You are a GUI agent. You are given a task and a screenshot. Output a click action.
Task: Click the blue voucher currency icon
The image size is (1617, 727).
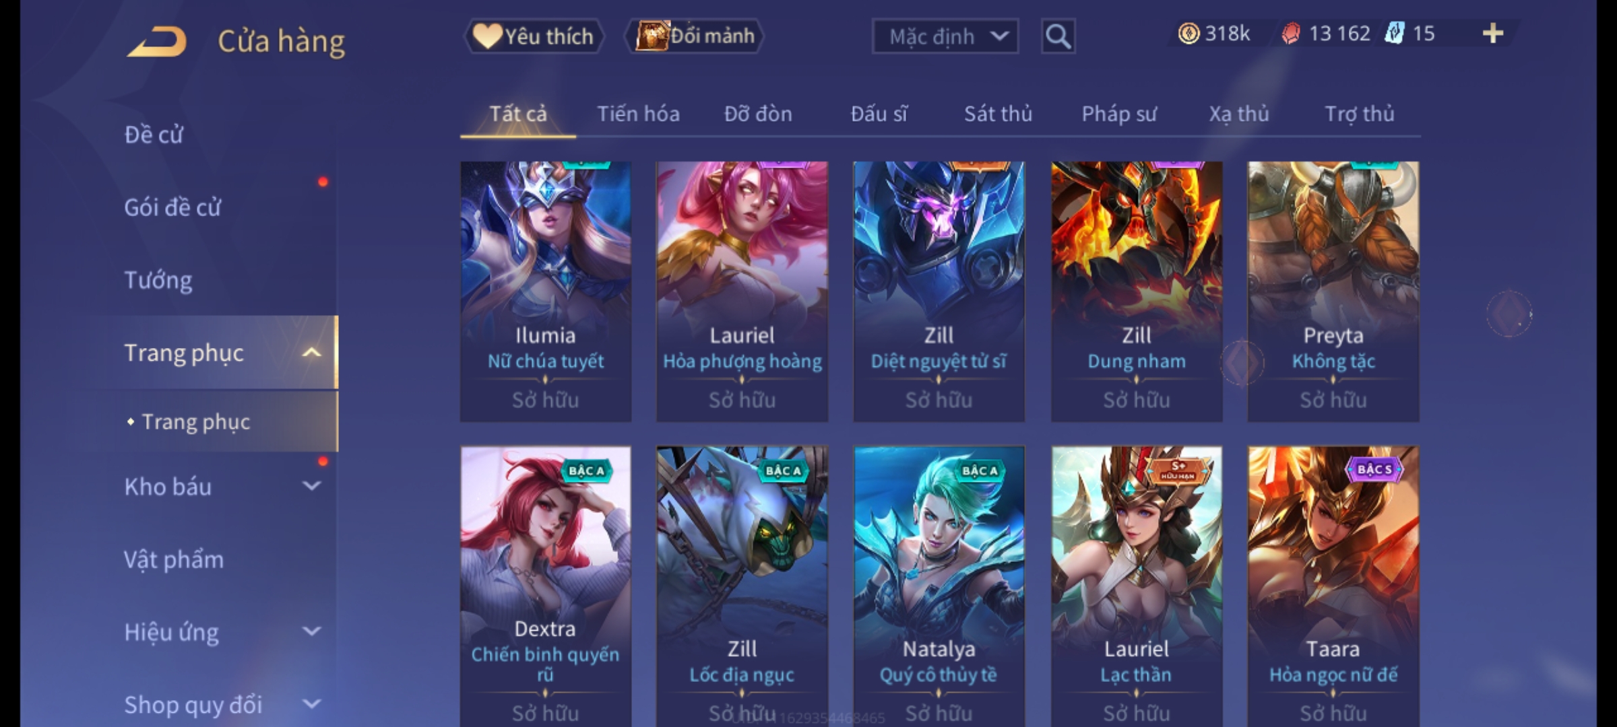[1394, 34]
